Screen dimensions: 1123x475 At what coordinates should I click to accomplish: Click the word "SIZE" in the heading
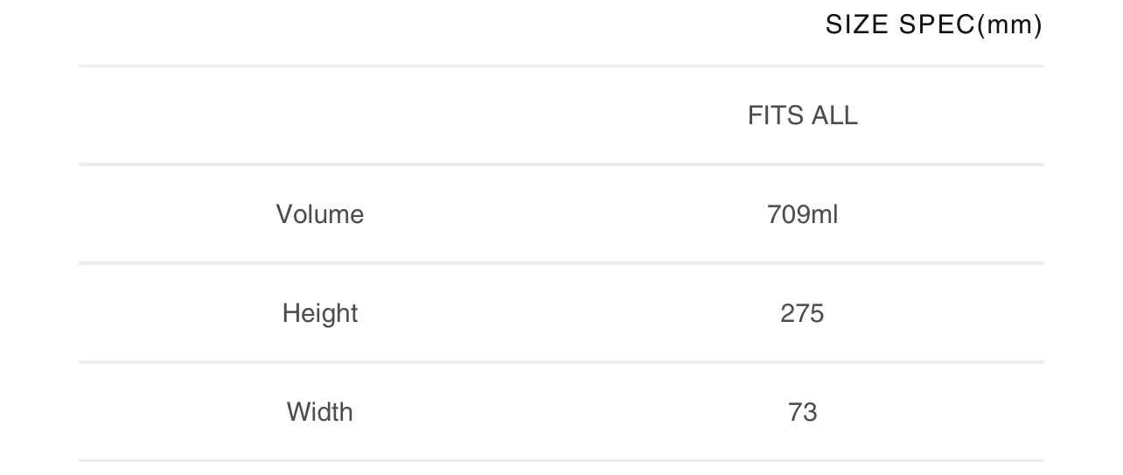coord(857,25)
